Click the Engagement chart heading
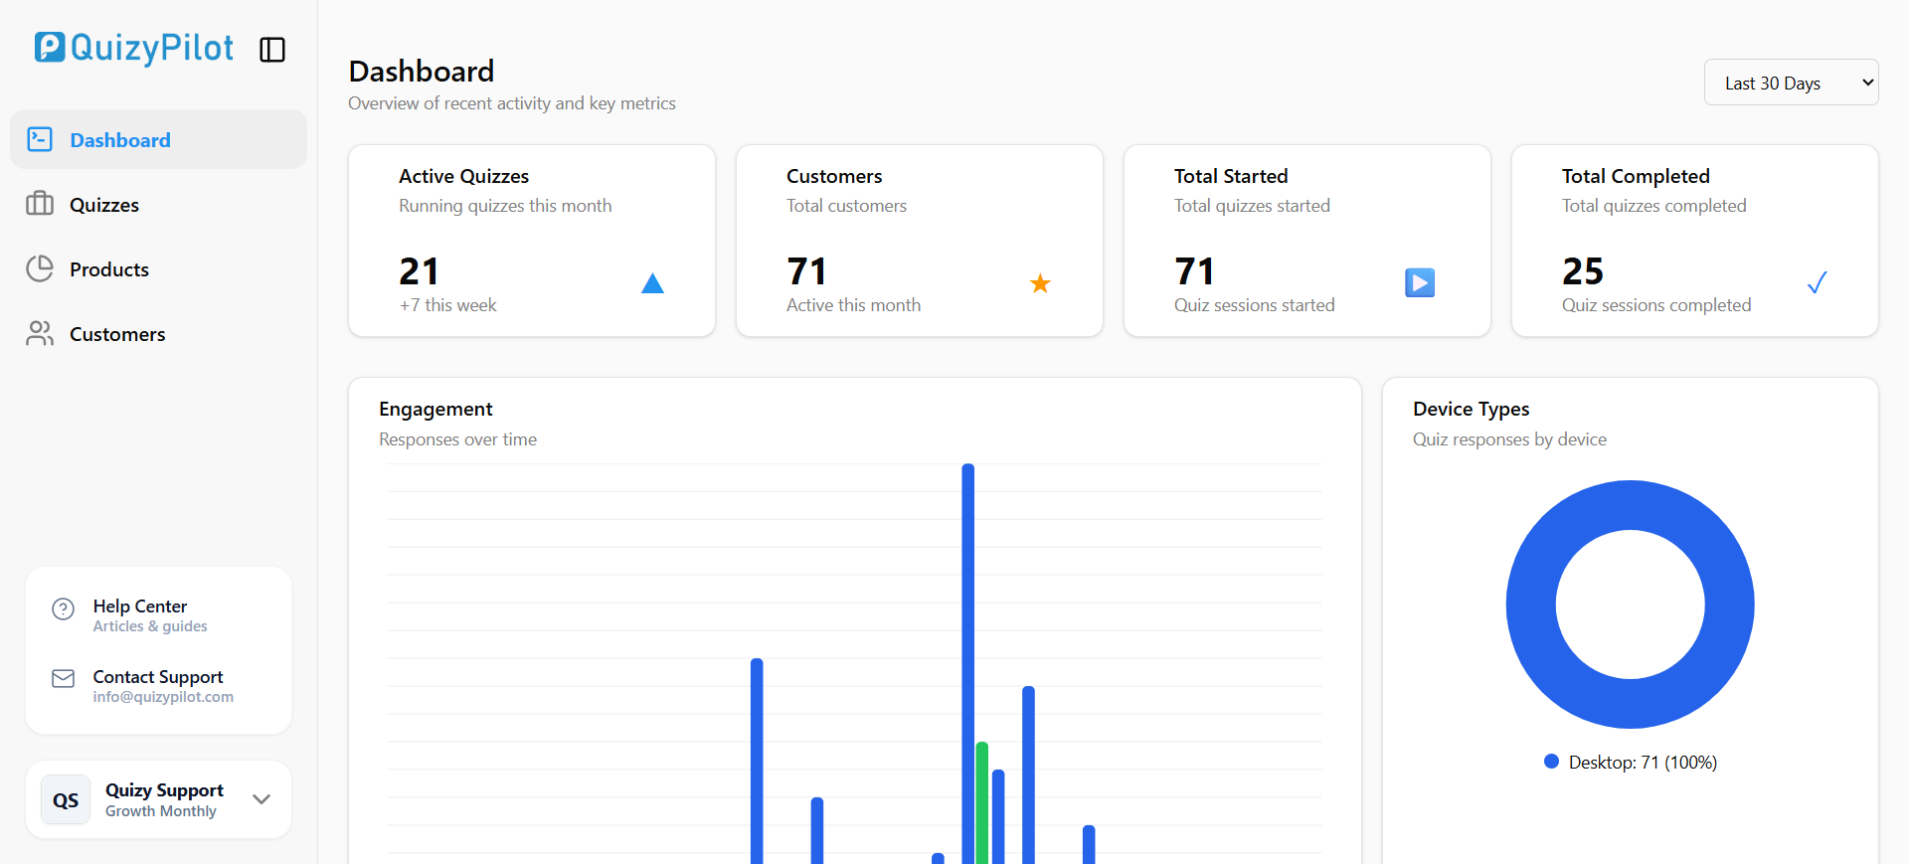The width and height of the screenshot is (1909, 864). 435,409
